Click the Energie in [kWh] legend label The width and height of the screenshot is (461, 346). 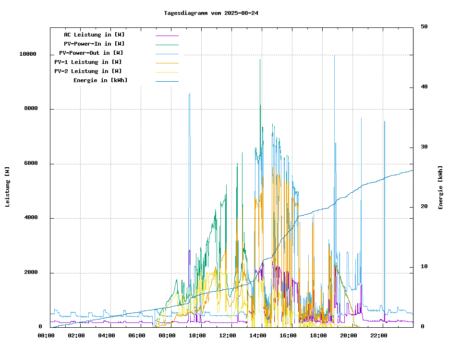[x=100, y=80]
